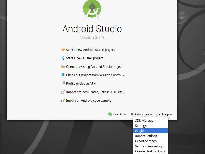Click the Import project icon

(63, 92)
